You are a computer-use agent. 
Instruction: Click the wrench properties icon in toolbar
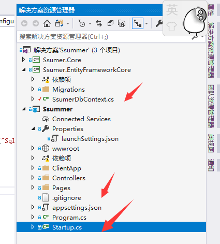(x=159, y=23)
